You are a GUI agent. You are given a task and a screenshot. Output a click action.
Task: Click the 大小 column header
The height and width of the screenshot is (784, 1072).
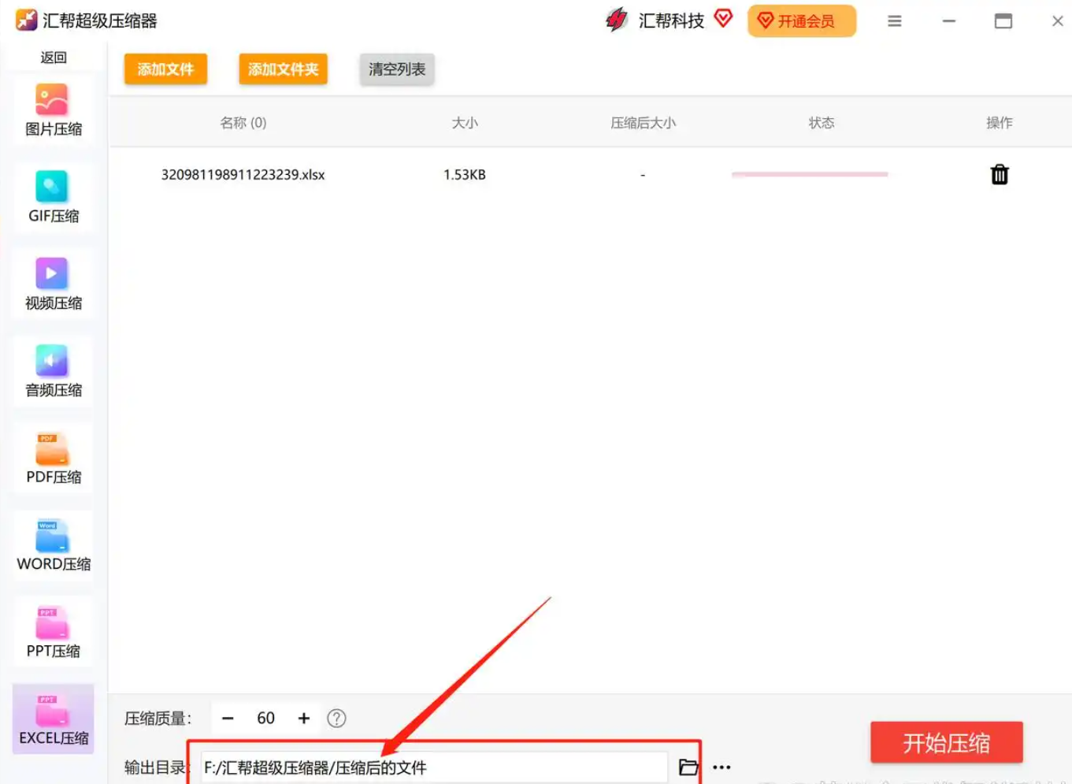coord(465,123)
